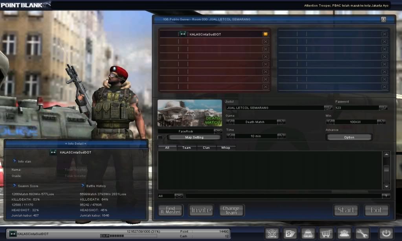Close the bottom red team slot

pos(265,87)
